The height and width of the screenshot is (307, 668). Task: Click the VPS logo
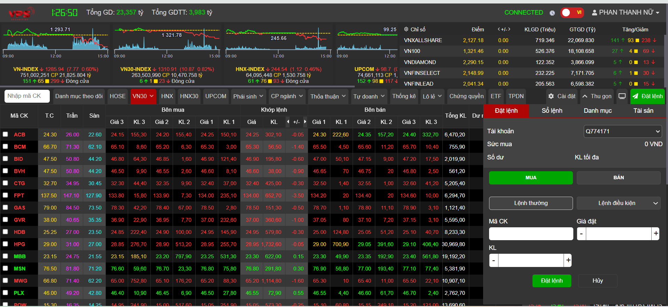click(21, 13)
